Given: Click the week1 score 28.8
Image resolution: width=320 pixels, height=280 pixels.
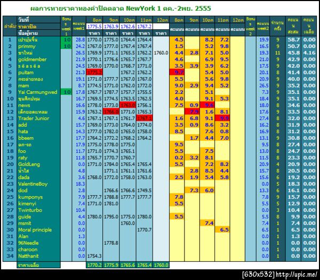Looking at the screenshot, I should point(79,39).
